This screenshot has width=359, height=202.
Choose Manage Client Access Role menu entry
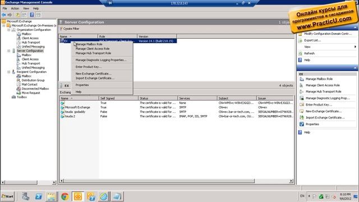click(93, 49)
